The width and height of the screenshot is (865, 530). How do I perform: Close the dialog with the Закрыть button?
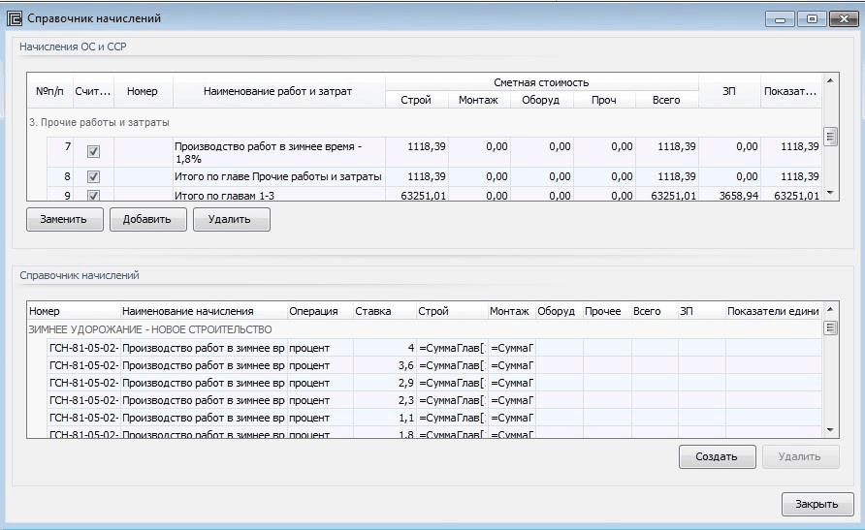click(x=817, y=504)
